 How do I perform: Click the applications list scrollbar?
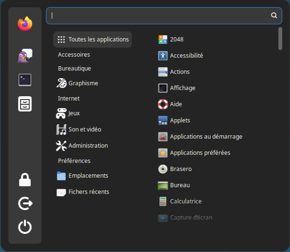280,39
